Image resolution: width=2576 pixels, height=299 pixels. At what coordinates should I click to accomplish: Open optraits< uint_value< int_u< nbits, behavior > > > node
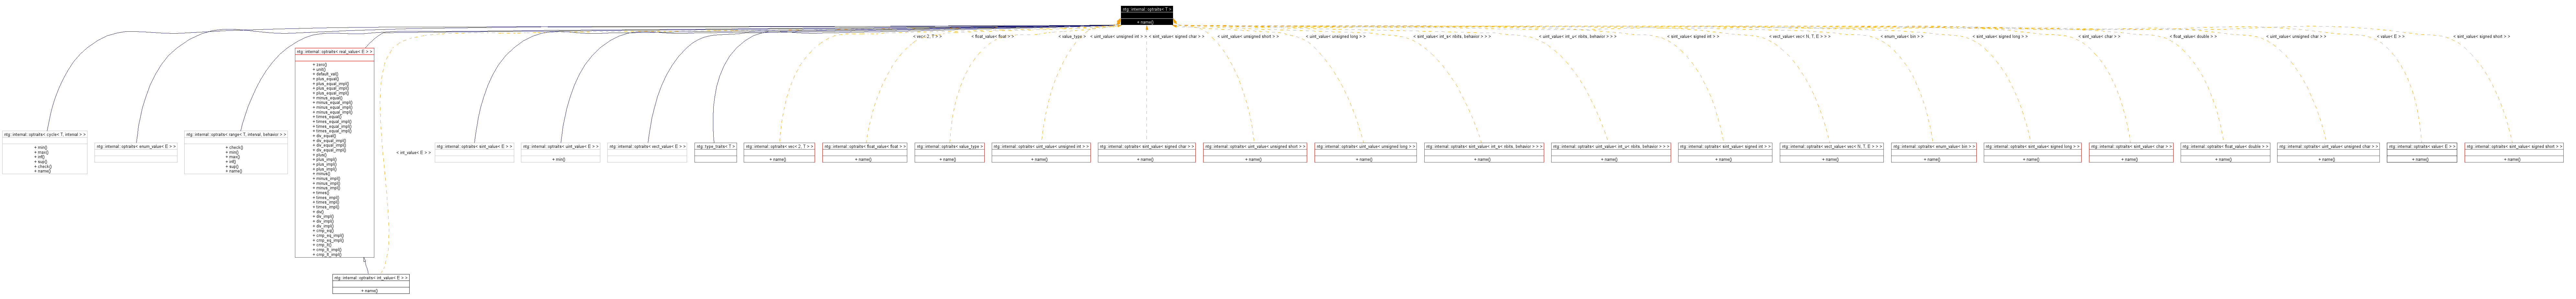coord(1611,152)
